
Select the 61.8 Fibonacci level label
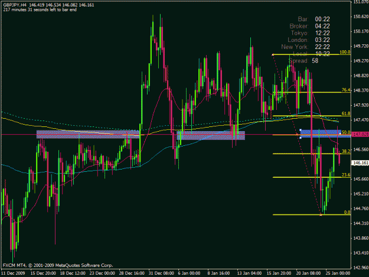pyautogui.click(x=346, y=113)
